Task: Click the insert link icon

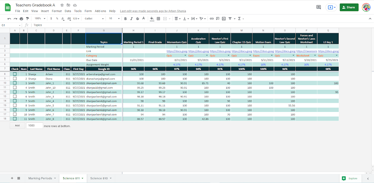Action: [x=212, y=19]
